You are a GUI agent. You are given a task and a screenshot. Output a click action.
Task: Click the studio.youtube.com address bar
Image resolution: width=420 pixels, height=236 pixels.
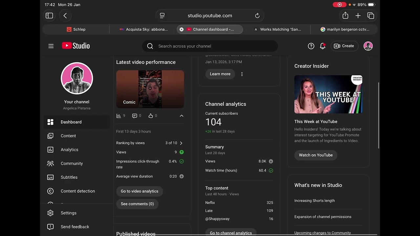pos(210,15)
